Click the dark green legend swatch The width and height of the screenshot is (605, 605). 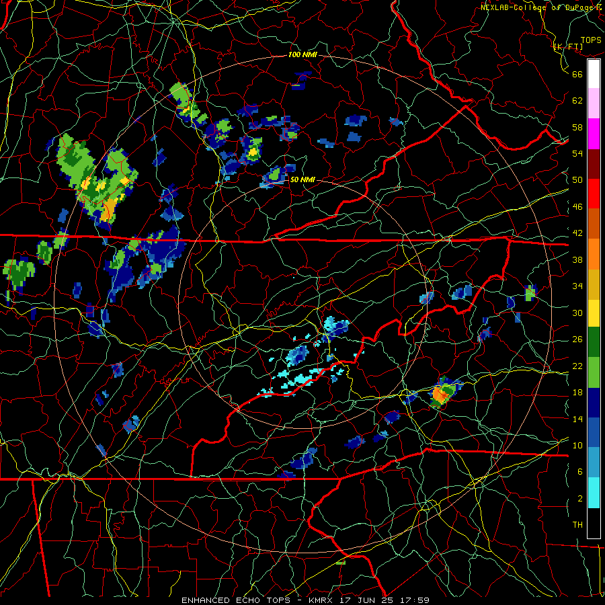click(x=594, y=342)
